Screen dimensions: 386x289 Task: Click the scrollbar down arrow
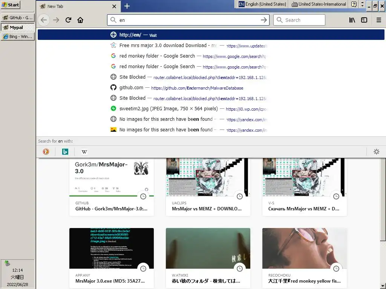(383, 286)
